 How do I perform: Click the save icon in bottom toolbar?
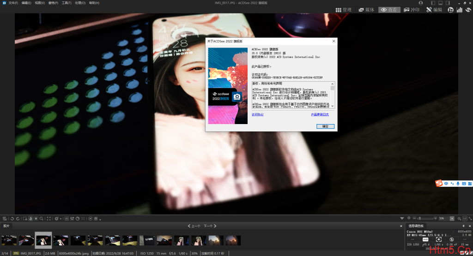coord(5,219)
